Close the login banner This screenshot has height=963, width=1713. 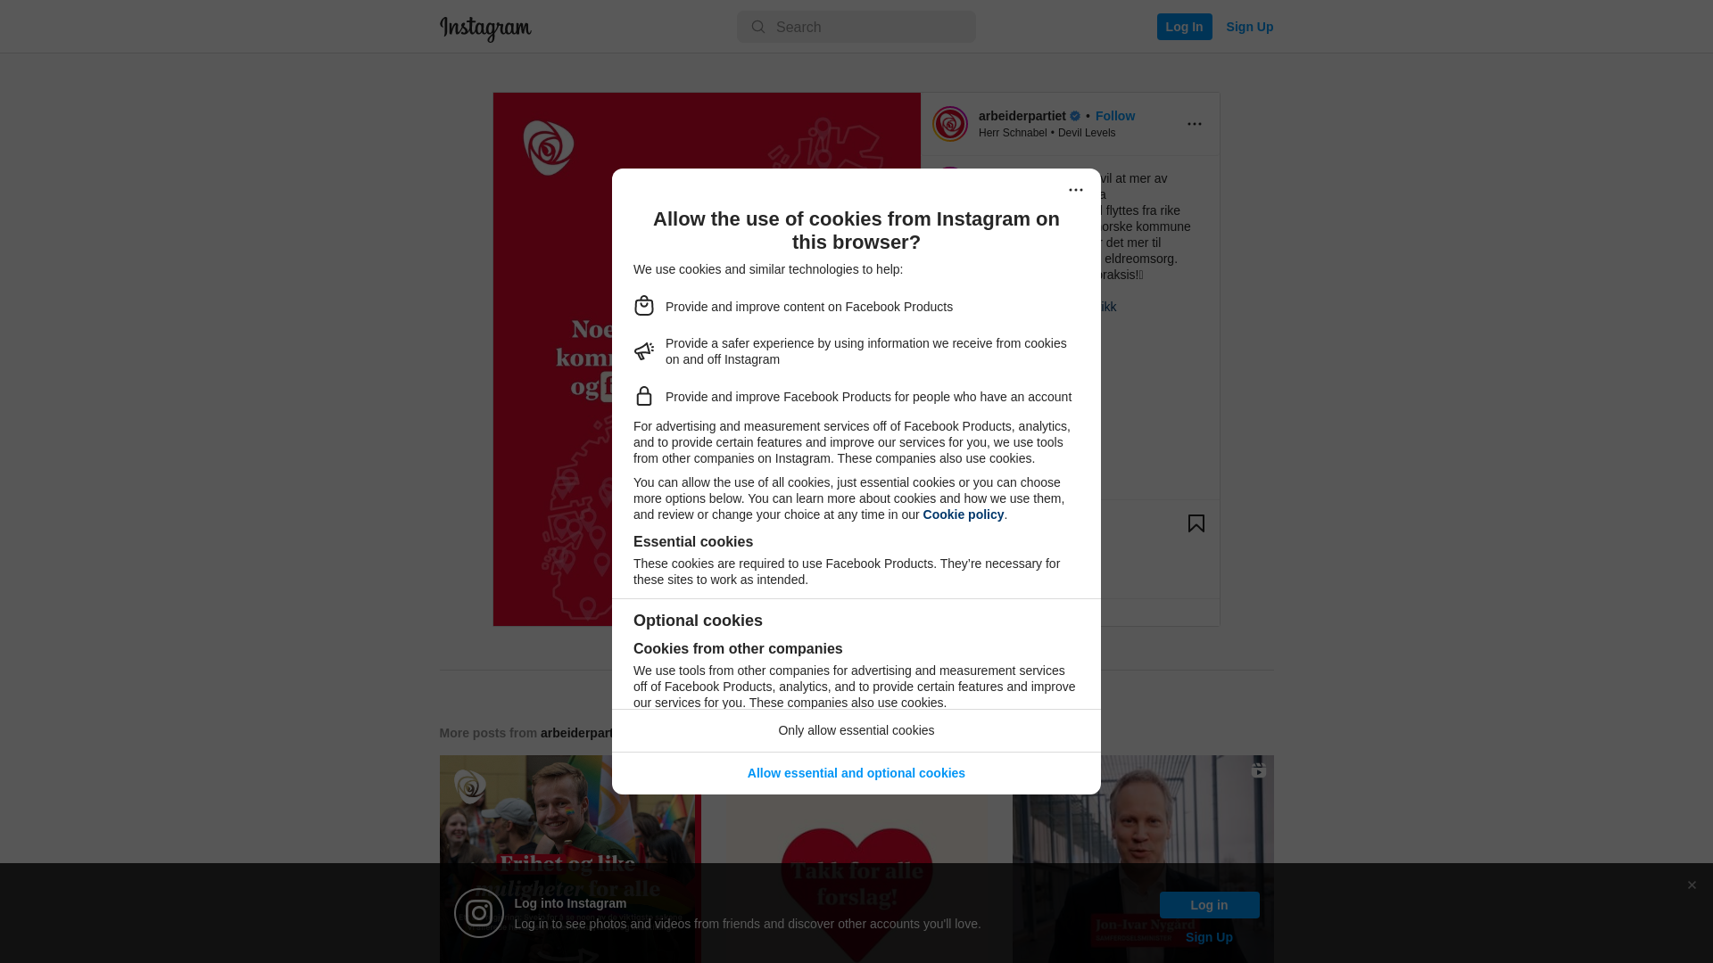(1692, 885)
